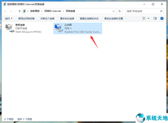Click 重命名此连接 button

67,18
